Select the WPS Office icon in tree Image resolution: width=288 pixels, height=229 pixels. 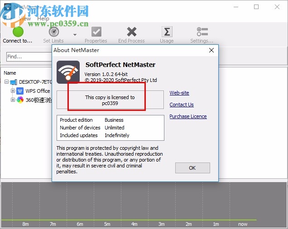(20, 91)
